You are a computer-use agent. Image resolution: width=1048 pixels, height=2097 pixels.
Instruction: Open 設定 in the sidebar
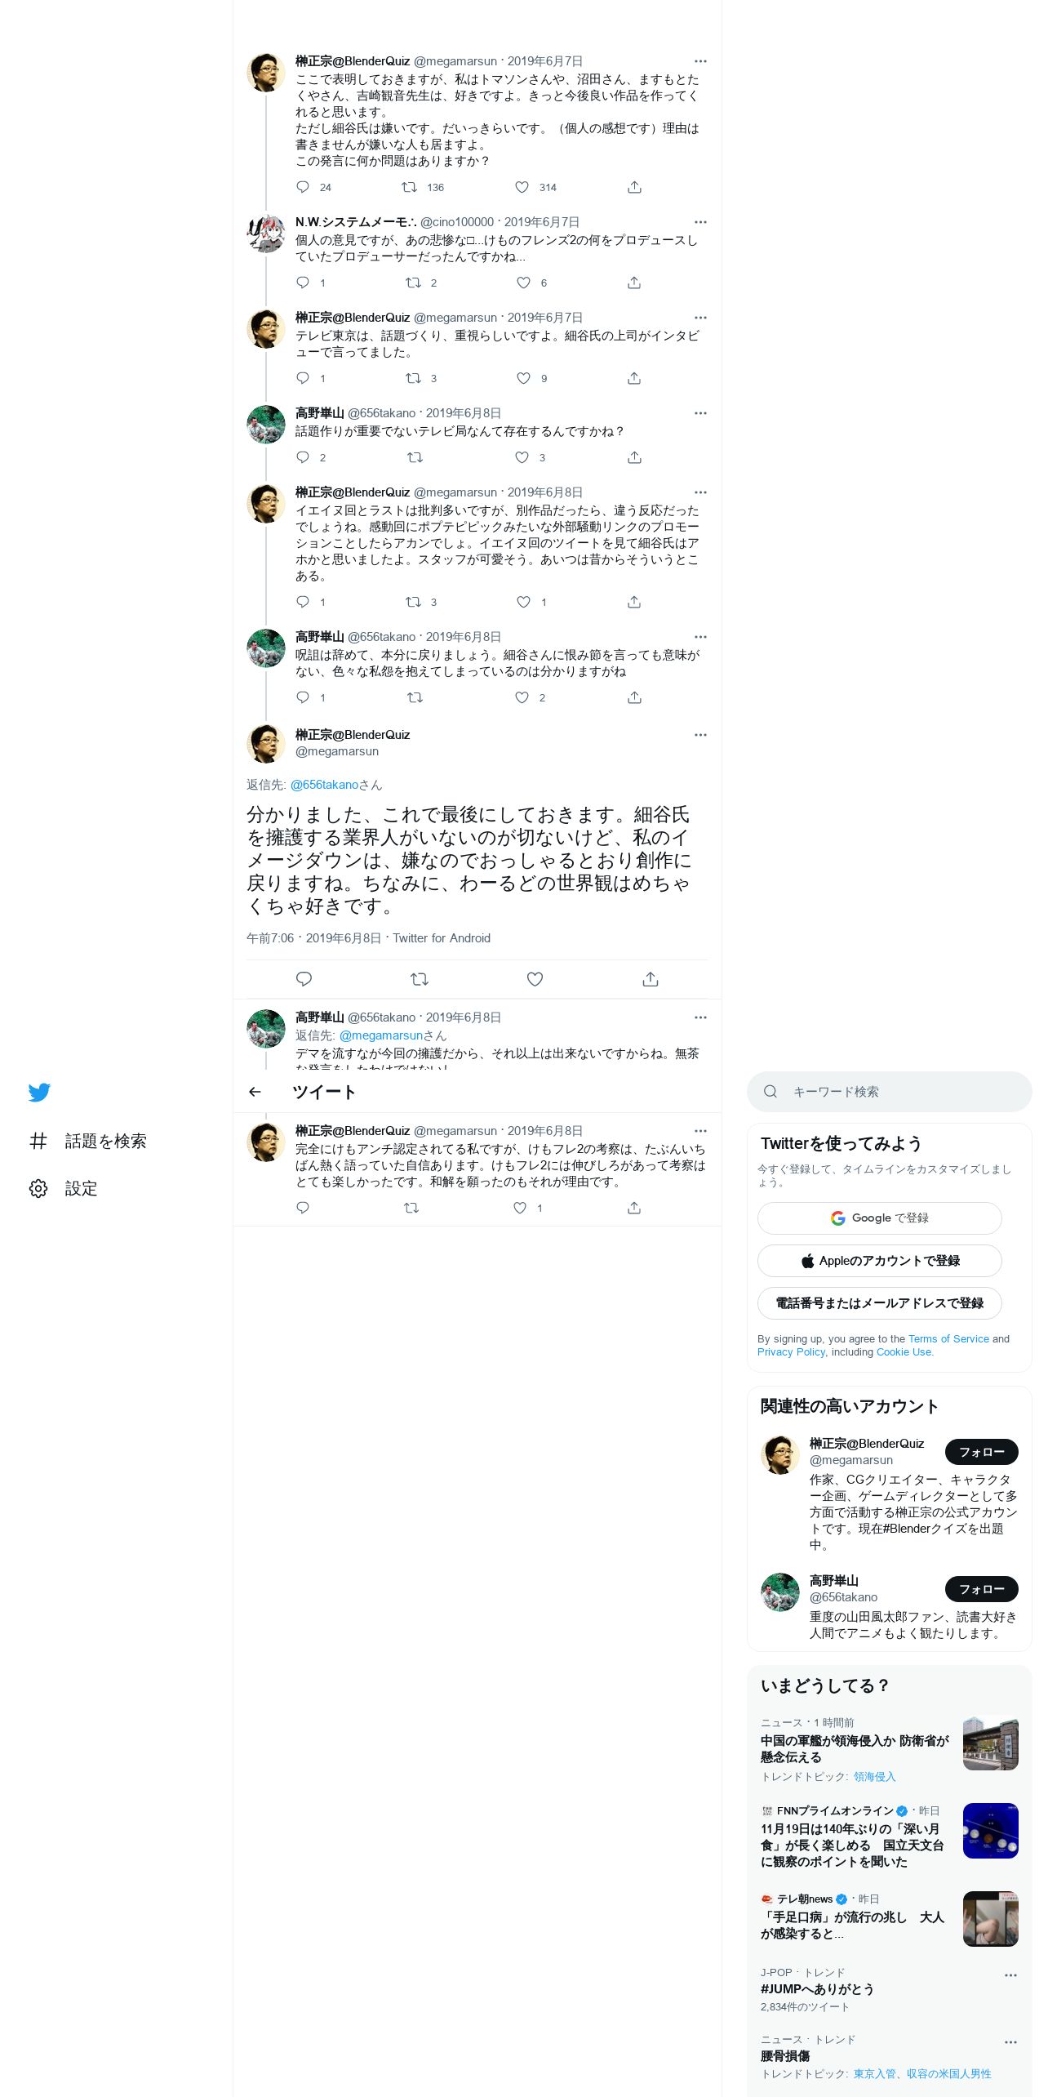coord(81,1188)
